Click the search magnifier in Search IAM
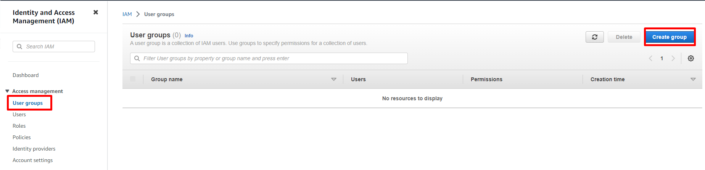705x170 pixels. click(19, 47)
